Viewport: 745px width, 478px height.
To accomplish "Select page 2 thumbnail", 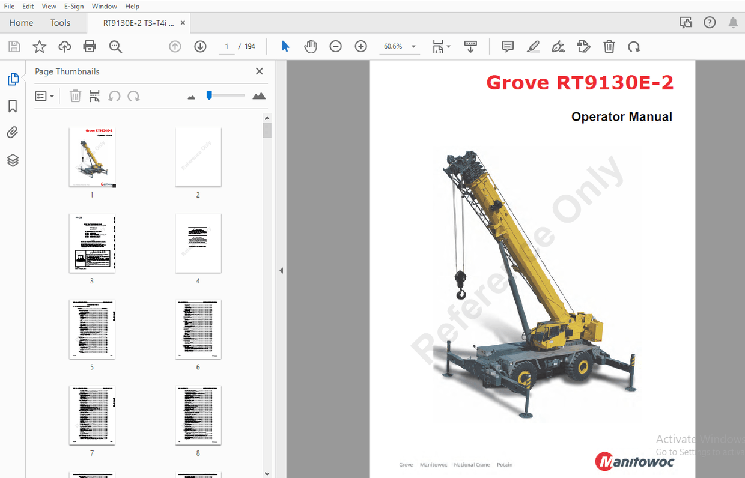I will tap(198, 157).
